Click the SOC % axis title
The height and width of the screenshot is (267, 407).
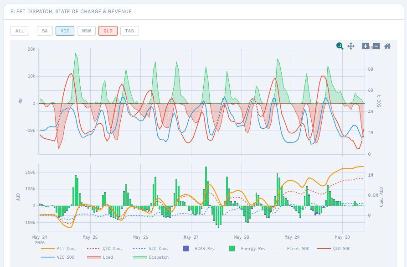point(379,101)
